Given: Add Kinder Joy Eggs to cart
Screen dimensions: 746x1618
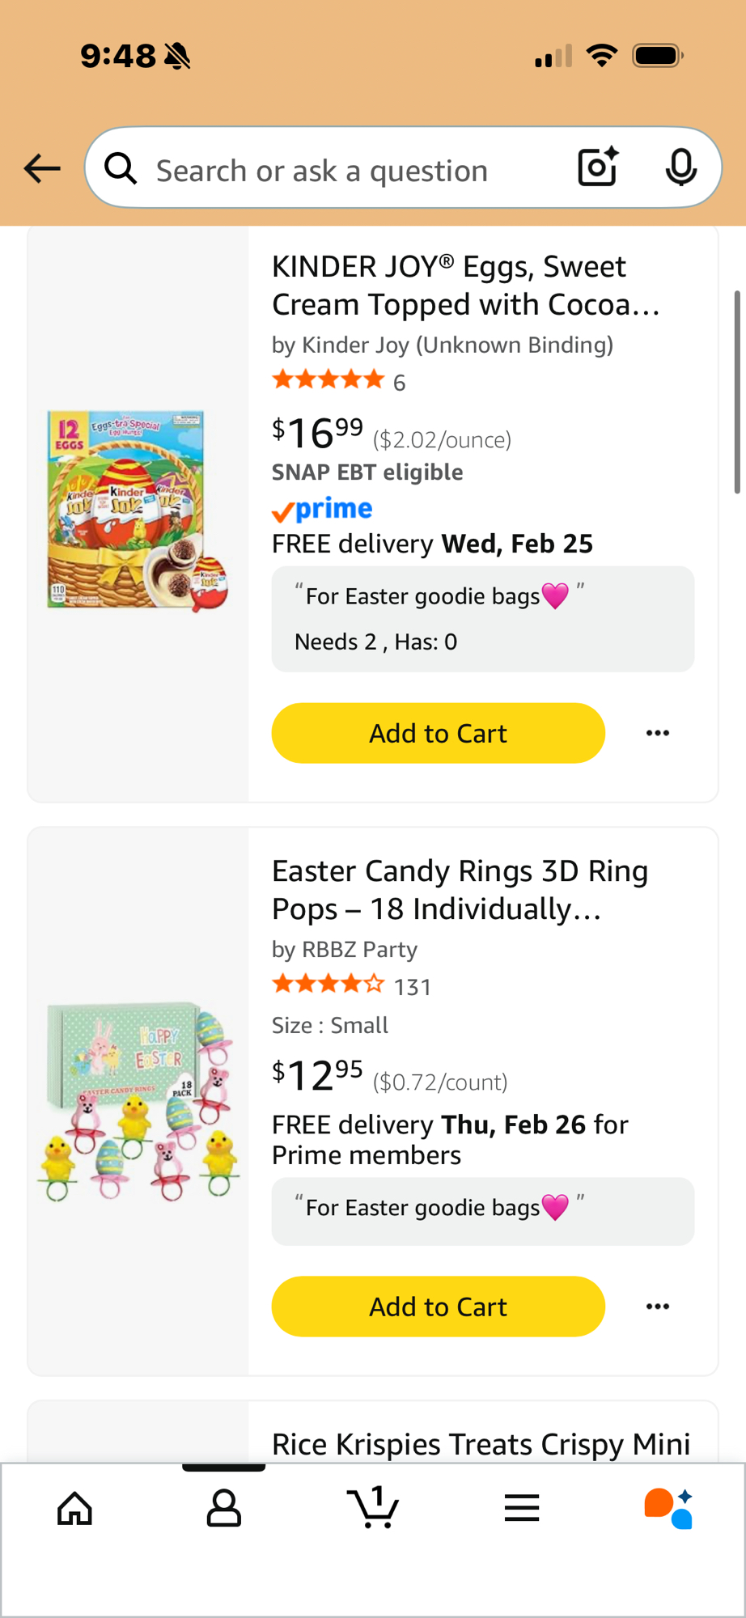Looking at the screenshot, I should pyautogui.click(x=438, y=733).
